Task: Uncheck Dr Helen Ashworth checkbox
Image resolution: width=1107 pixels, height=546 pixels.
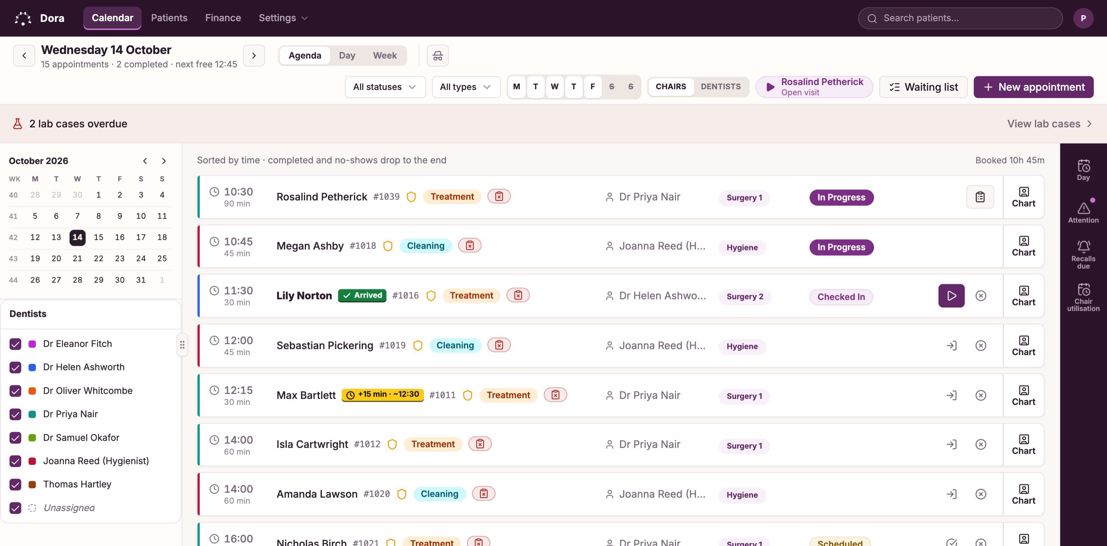Action: pyautogui.click(x=16, y=368)
